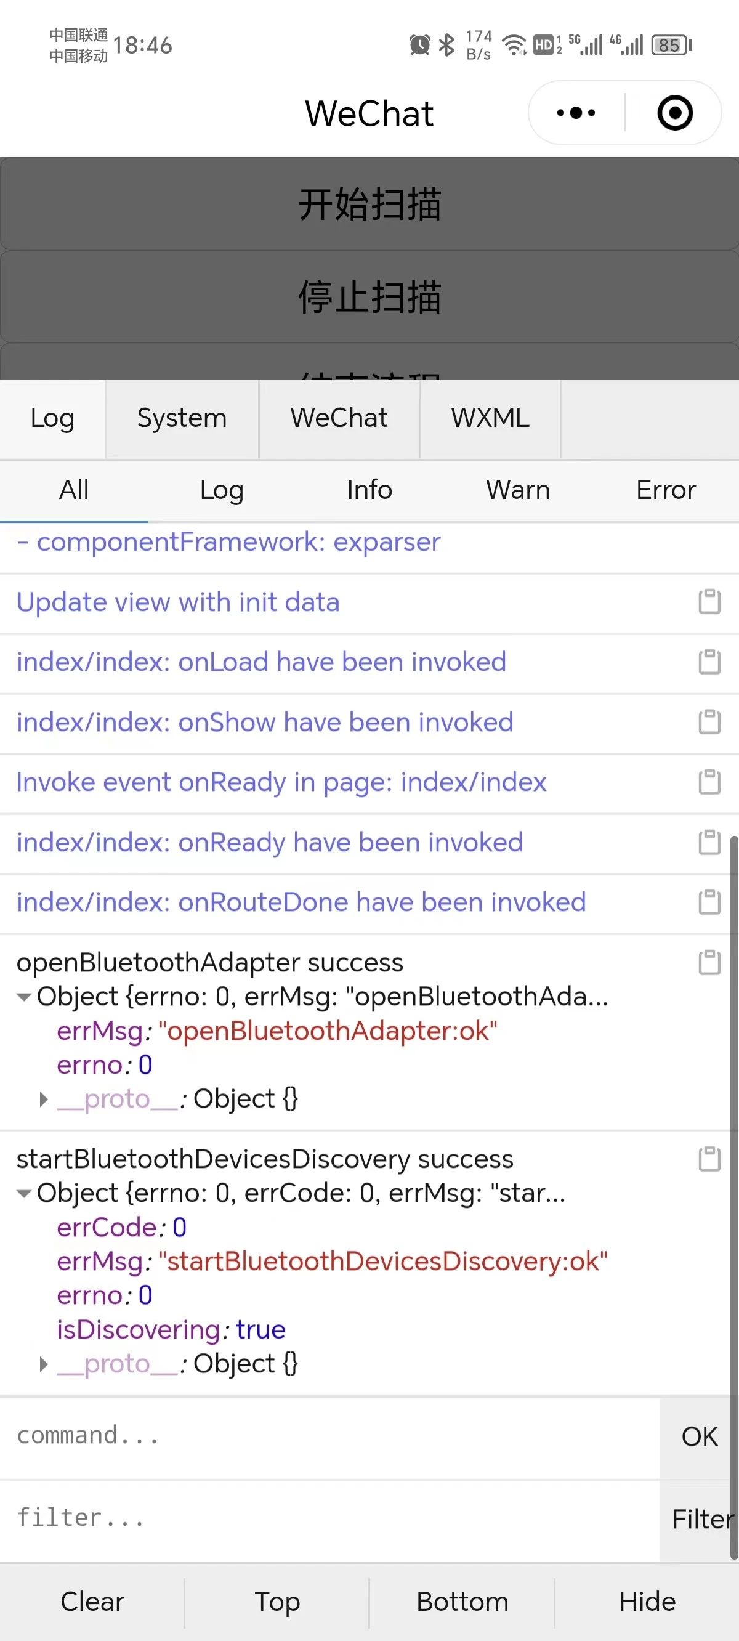Show only Warn level logs
739x1641 pixels.
click(518, 490)
